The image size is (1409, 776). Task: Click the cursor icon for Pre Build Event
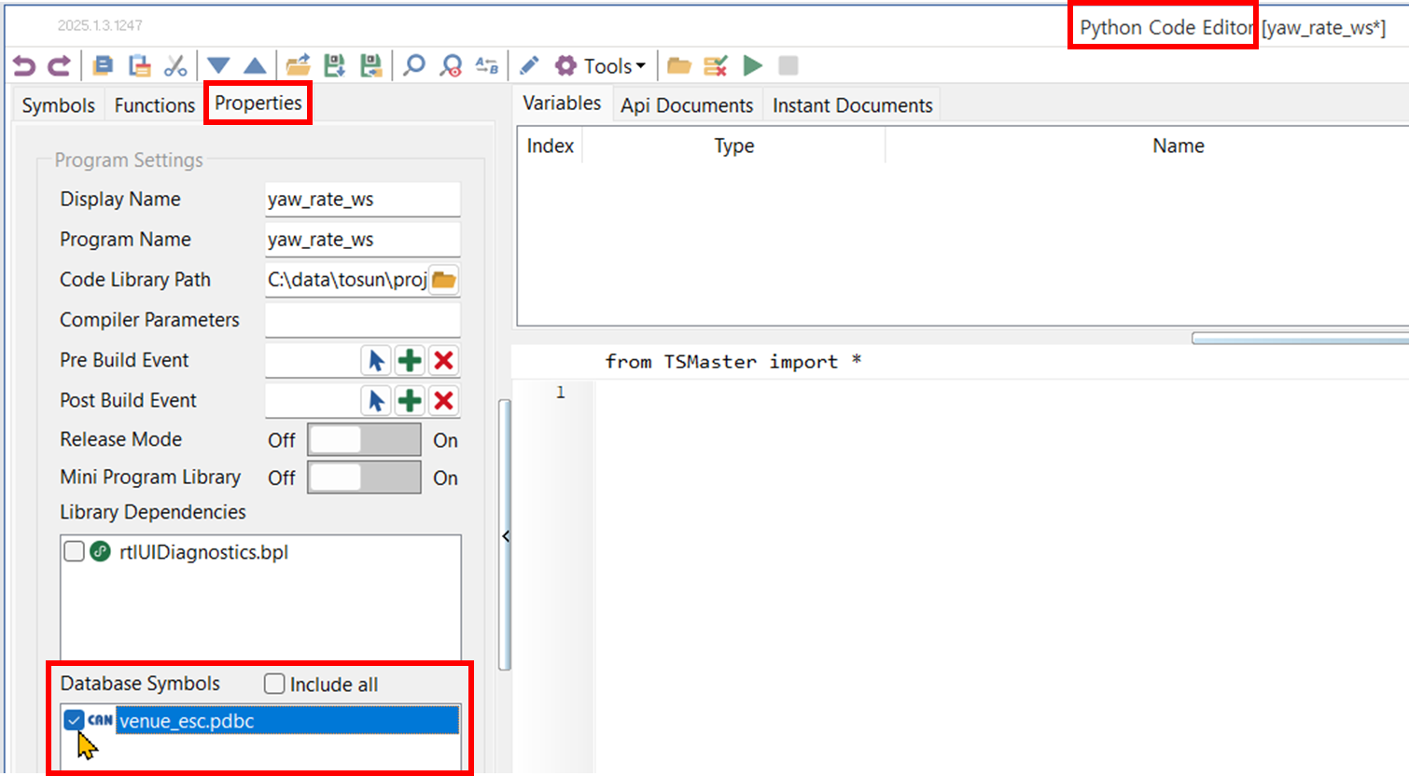point(376,360)
